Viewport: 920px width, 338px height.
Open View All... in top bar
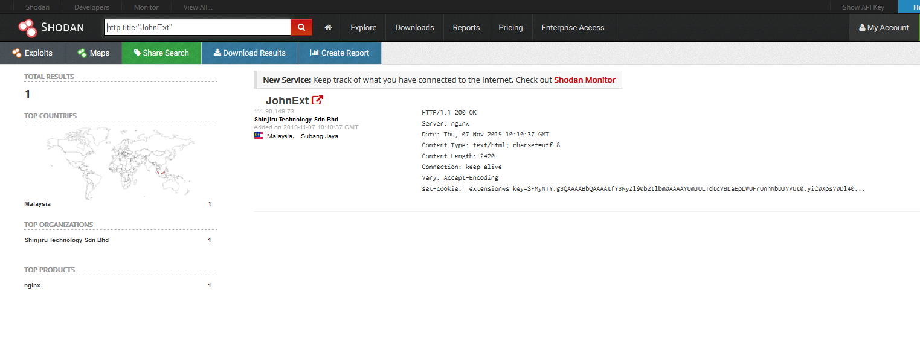click(x=198, y=7)
